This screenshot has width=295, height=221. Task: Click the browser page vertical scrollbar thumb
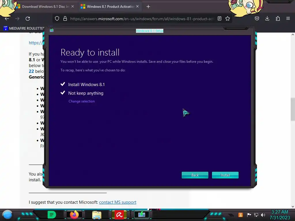tap(293, 109)
